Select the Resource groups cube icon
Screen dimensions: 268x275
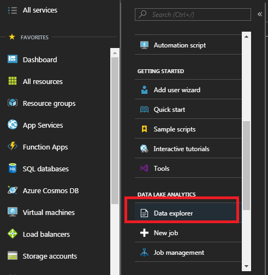[13, 103]
